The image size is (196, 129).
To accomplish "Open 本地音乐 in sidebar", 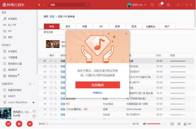I will 12,51.
